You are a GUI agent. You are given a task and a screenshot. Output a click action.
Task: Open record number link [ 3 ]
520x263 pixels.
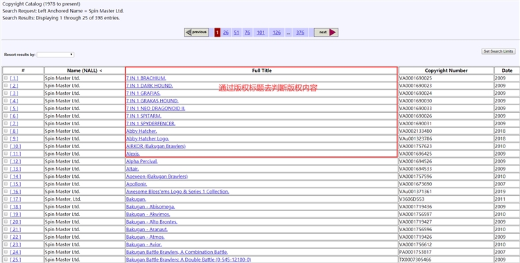(15, 93)
